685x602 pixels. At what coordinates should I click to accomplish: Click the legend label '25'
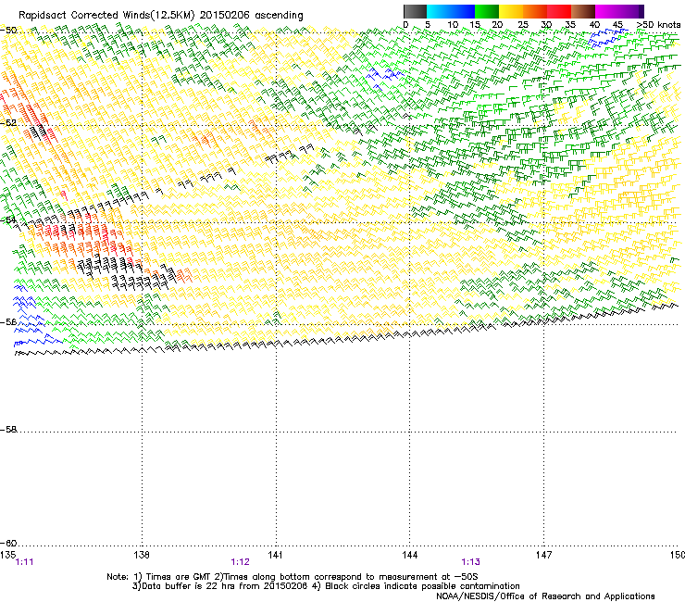523,25
